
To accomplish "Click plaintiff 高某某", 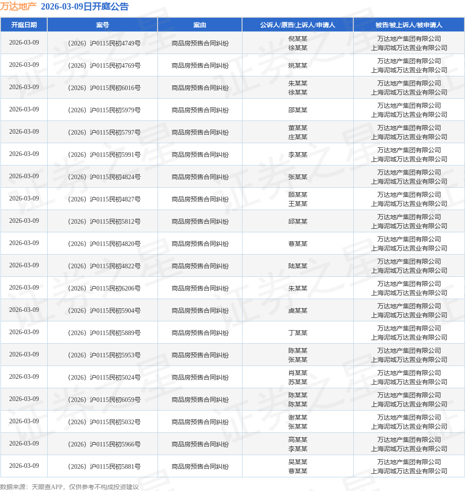I will tap(298, 439).
